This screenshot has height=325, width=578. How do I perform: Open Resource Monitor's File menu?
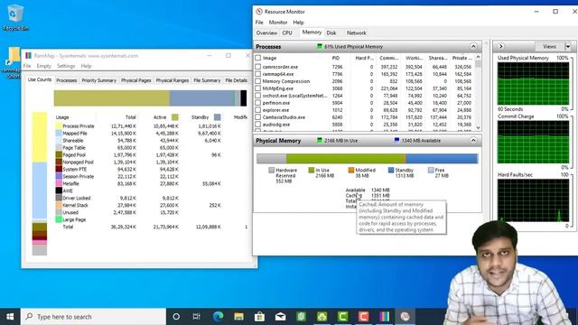pos(259,22)
